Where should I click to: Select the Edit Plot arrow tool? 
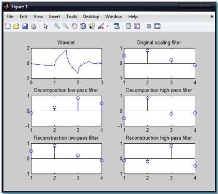[x=45, y=26]
